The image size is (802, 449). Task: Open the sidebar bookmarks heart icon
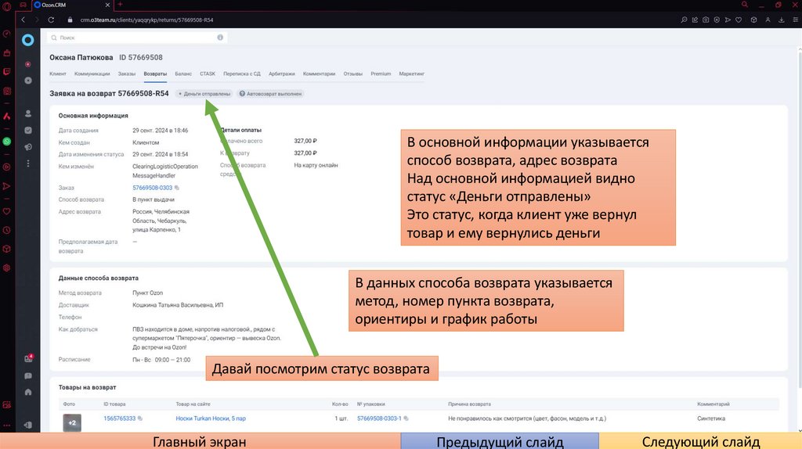click(6, 211)
